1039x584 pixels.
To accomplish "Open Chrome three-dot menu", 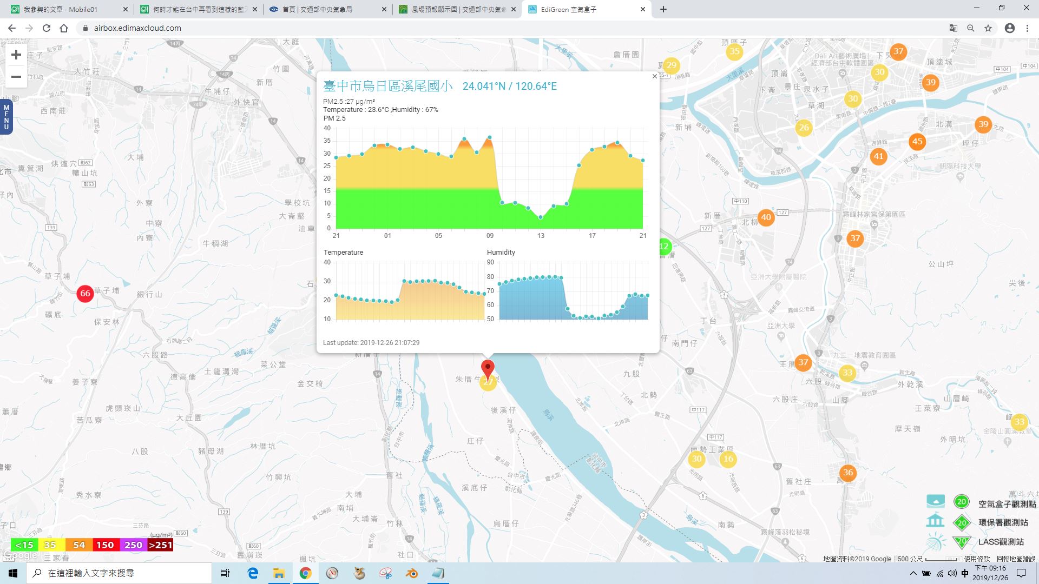I will click(1027, 28).
